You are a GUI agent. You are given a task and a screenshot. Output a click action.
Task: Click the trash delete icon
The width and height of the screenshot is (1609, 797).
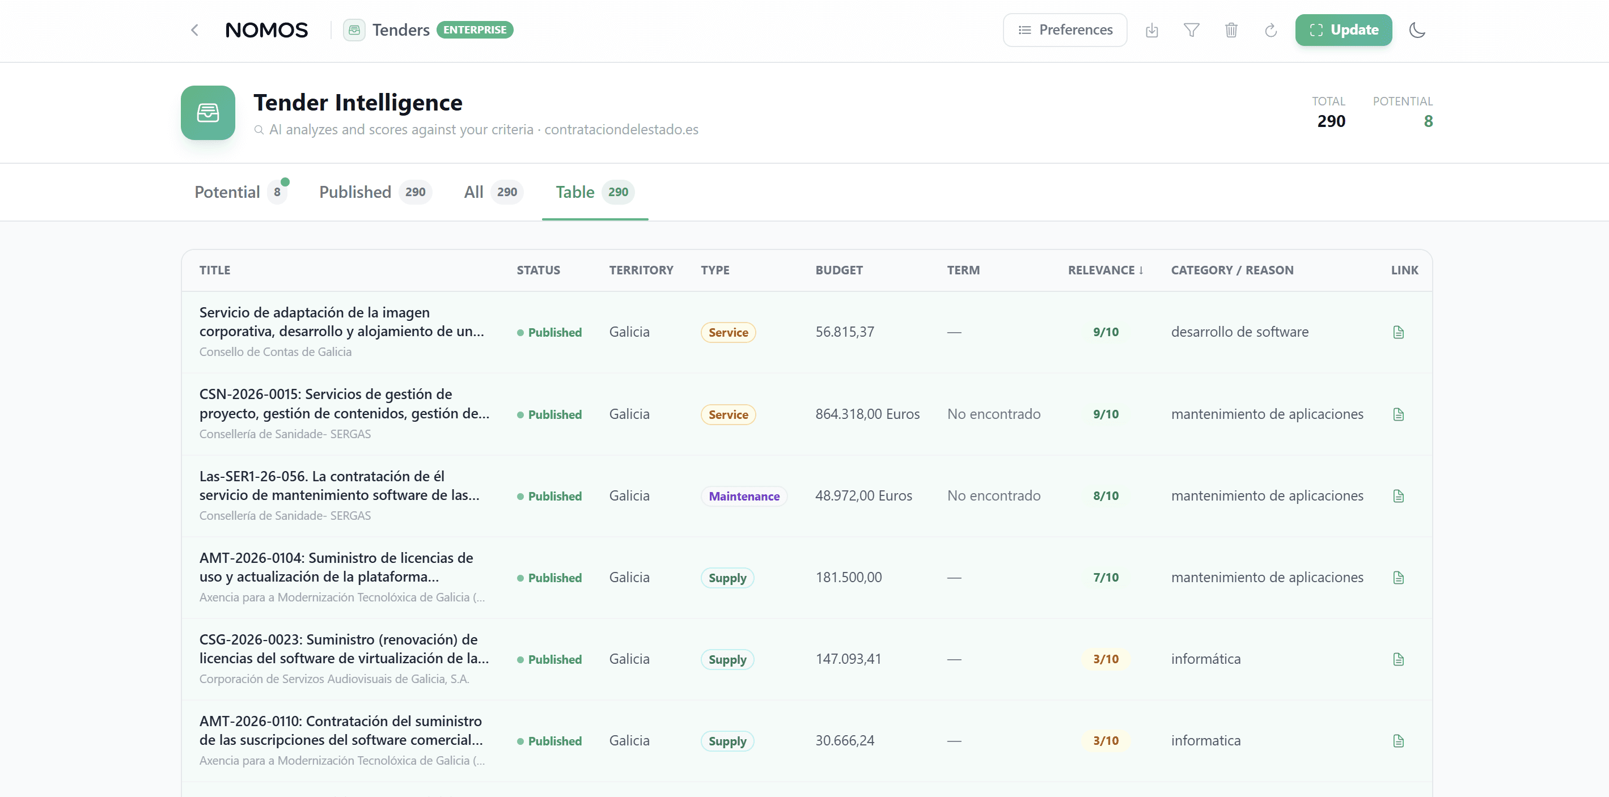click(x=1231, y=30)
